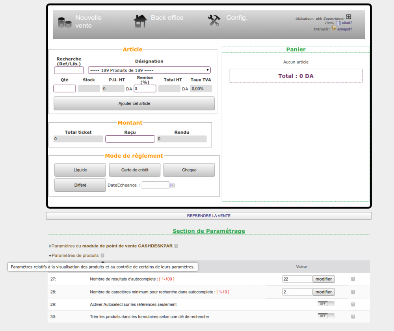
Task: Click help icon next to Paramètres de produits
Action: [102, 256]
